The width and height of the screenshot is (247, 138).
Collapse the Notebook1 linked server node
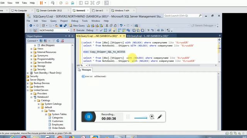pyautogui.click(x=31, y=97)
